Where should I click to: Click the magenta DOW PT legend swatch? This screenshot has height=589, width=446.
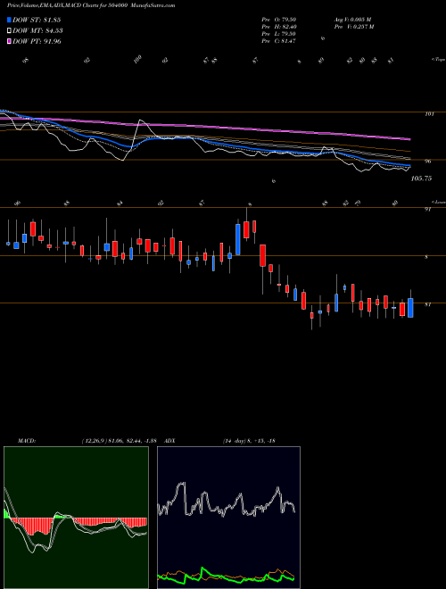[x=9, y=41]
